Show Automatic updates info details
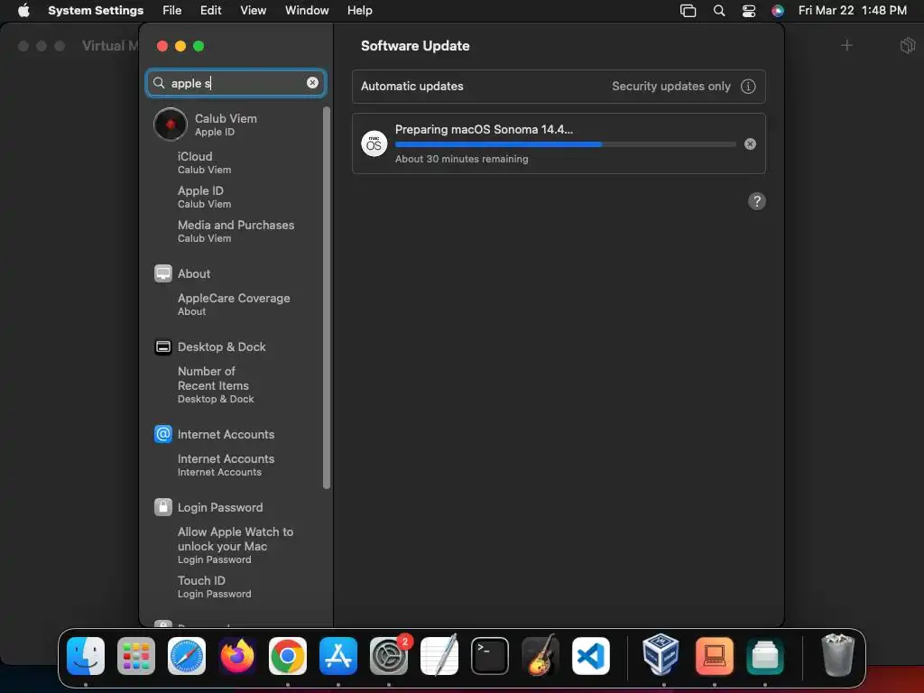 tap(748, 87)
